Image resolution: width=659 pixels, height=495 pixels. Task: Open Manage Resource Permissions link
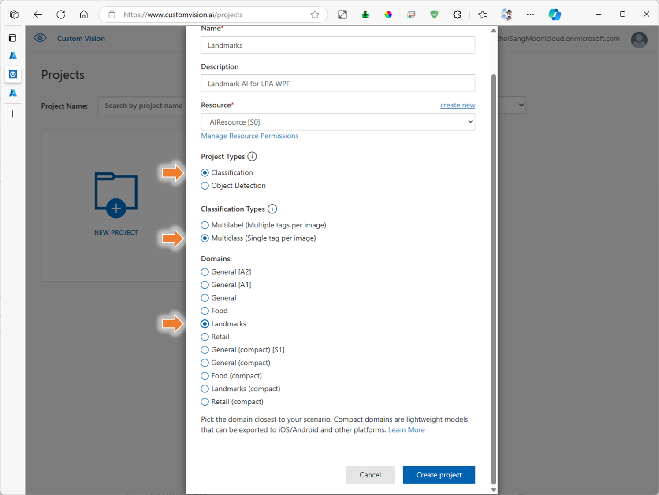click(x=249, y=136)
